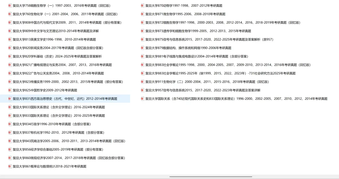This screenshot has height=179, width=339.
Task: Click file name 复旦大学883社会学概论1995-2025年…731社会研究方法
Action: click(x=220, y=73)
